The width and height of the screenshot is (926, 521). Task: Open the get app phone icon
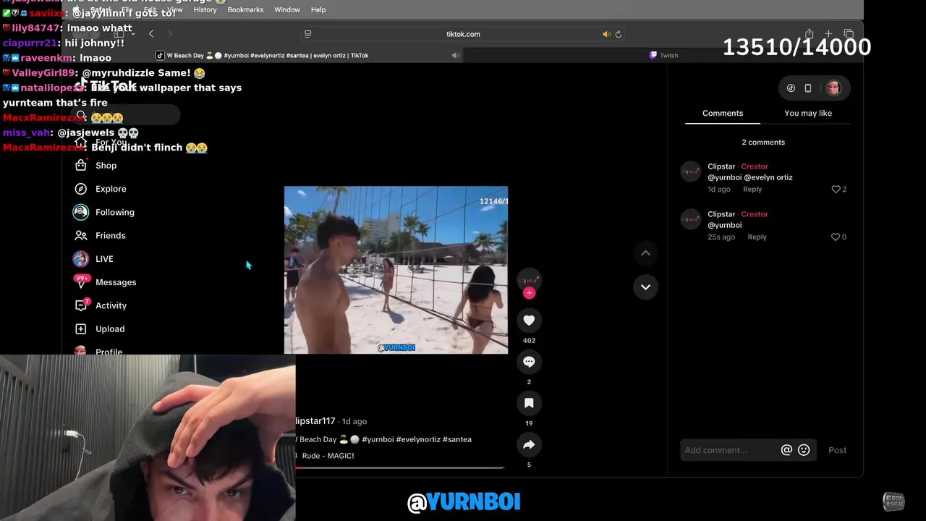click(x=808, y=88)
